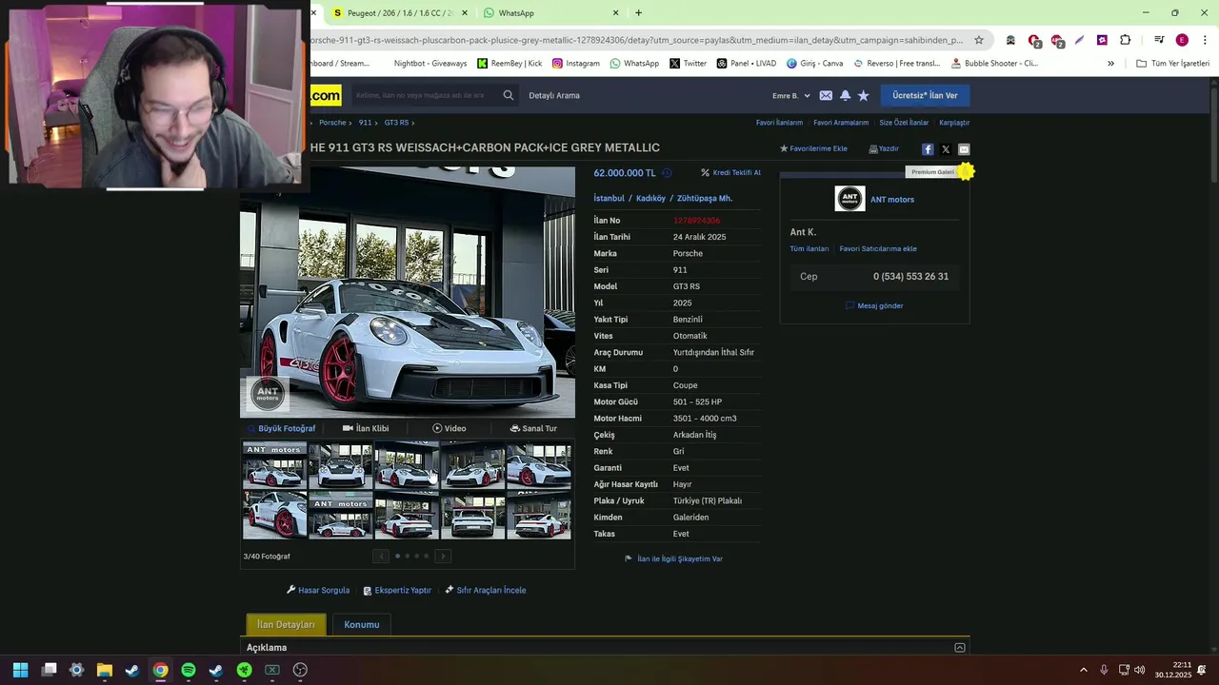The image size is (1219, 685).
Task: Click Hasar Sorgula link
Action: pyautogui.click(x=318, y=591)
